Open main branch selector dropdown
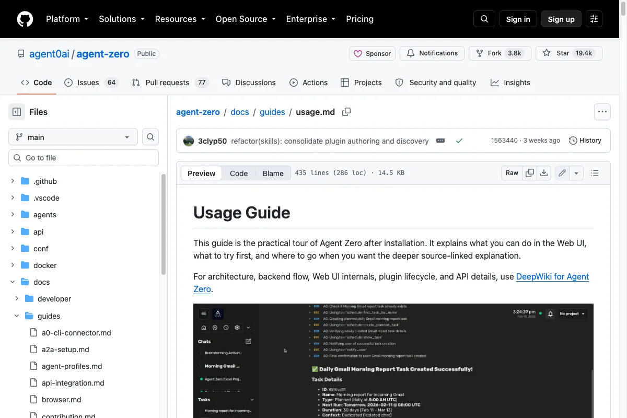 73,137
